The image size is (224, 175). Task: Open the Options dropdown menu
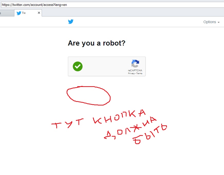click(x=211, y=22)
